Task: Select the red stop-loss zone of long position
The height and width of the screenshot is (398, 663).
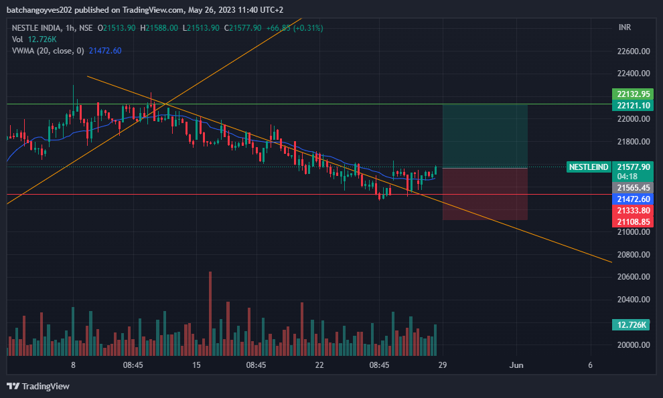Action: [485, 194]
